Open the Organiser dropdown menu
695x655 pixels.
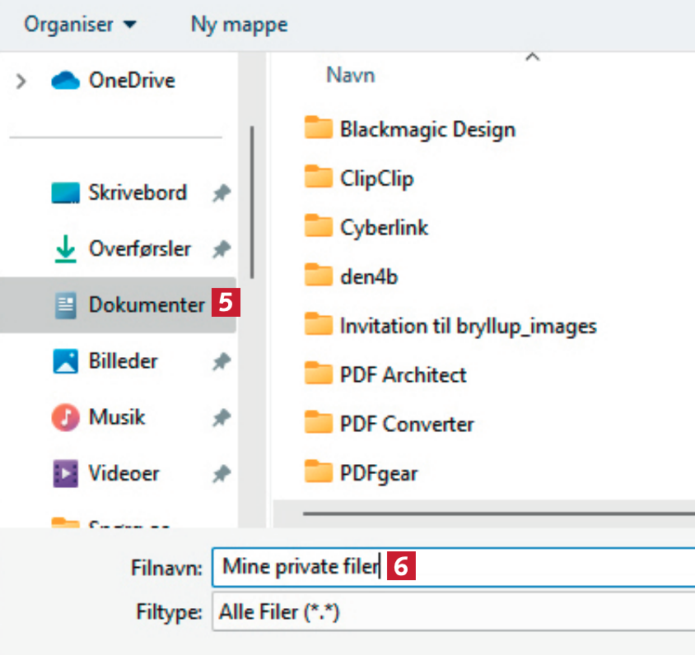pos(80,25)
